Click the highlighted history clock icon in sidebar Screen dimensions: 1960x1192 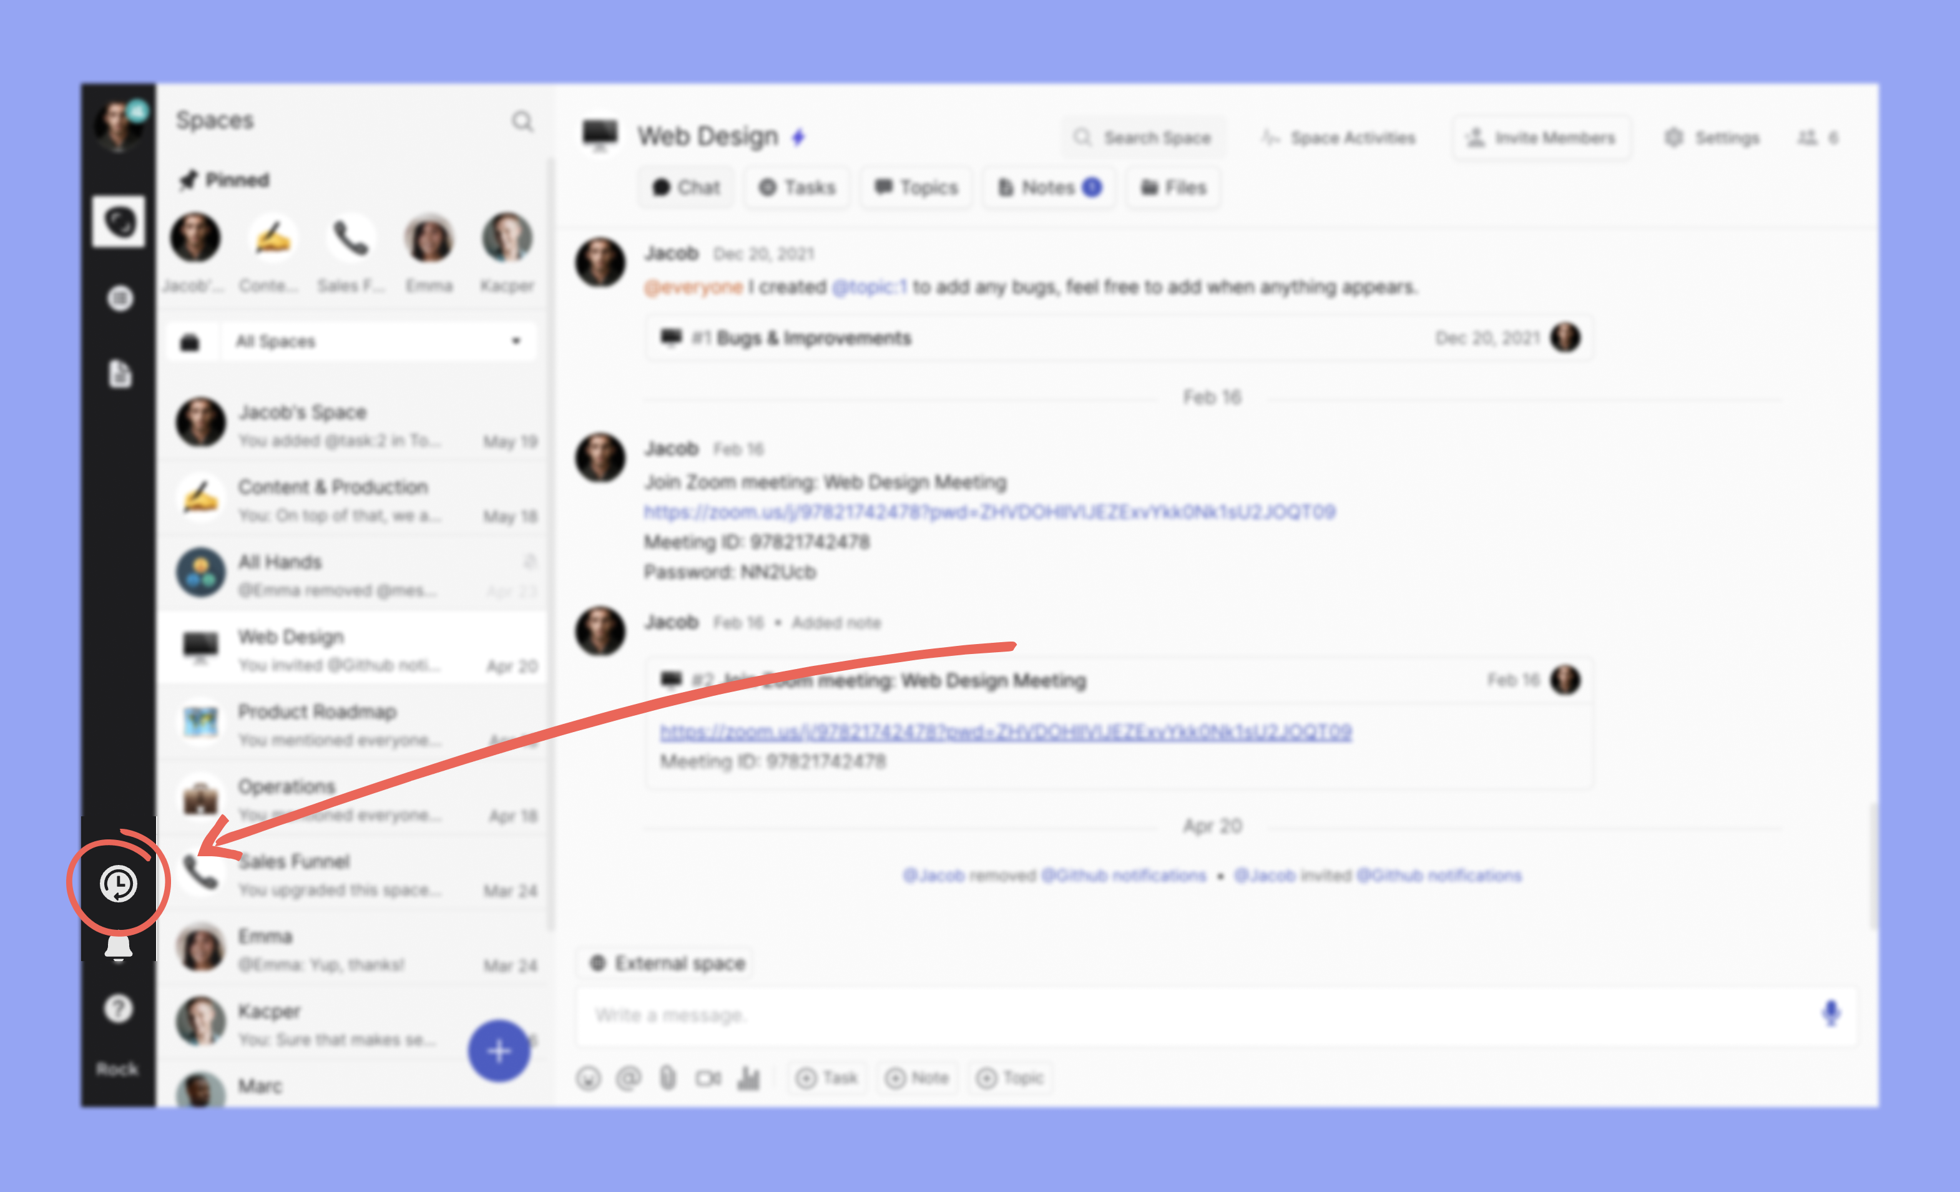(119, 884)
